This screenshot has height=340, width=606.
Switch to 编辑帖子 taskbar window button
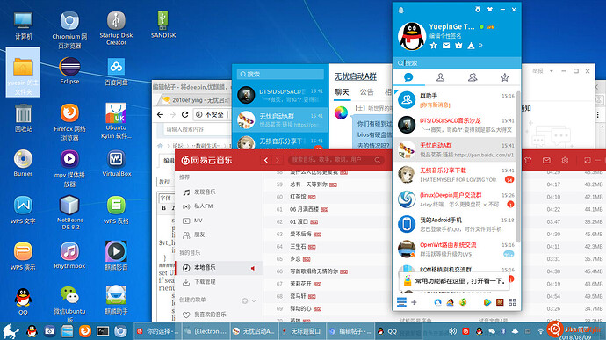(350, 331)
